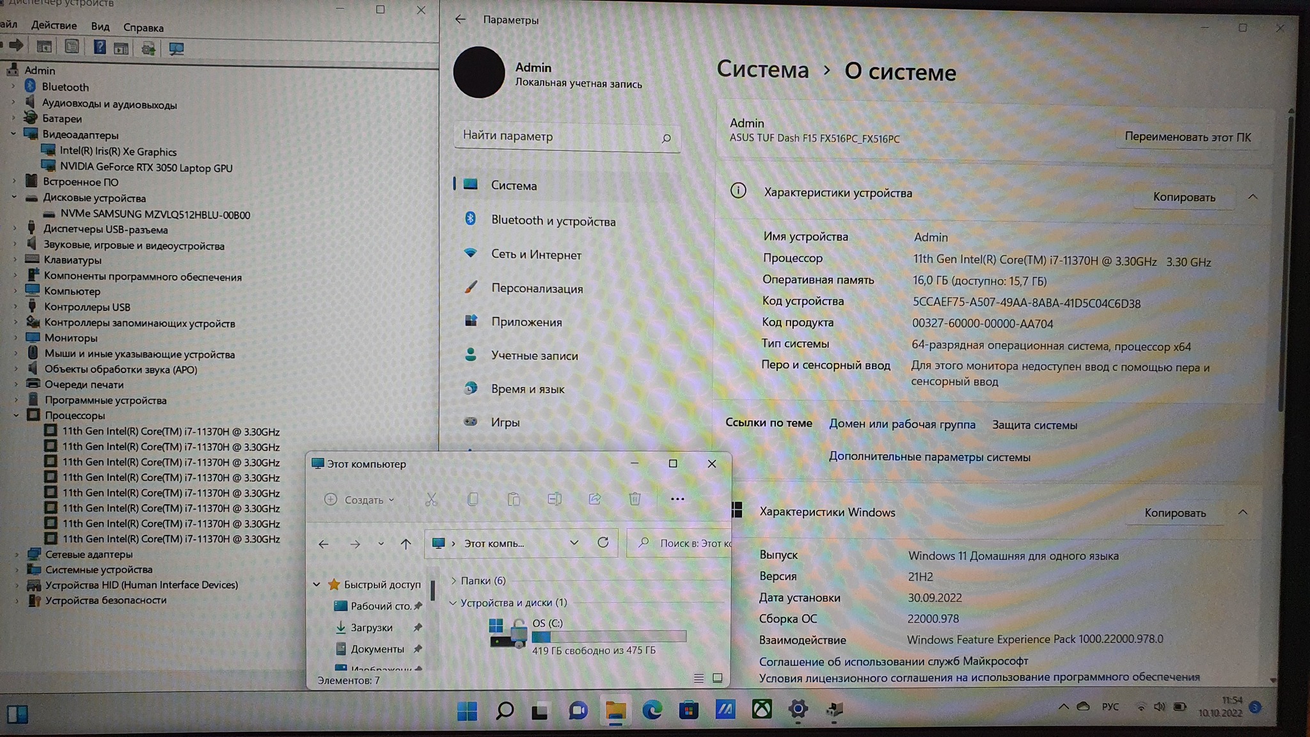Click the scan for hardware changes toolbar icon
Screen dimensions: 1310x737
pyautogui.click(x=176, y=48)
